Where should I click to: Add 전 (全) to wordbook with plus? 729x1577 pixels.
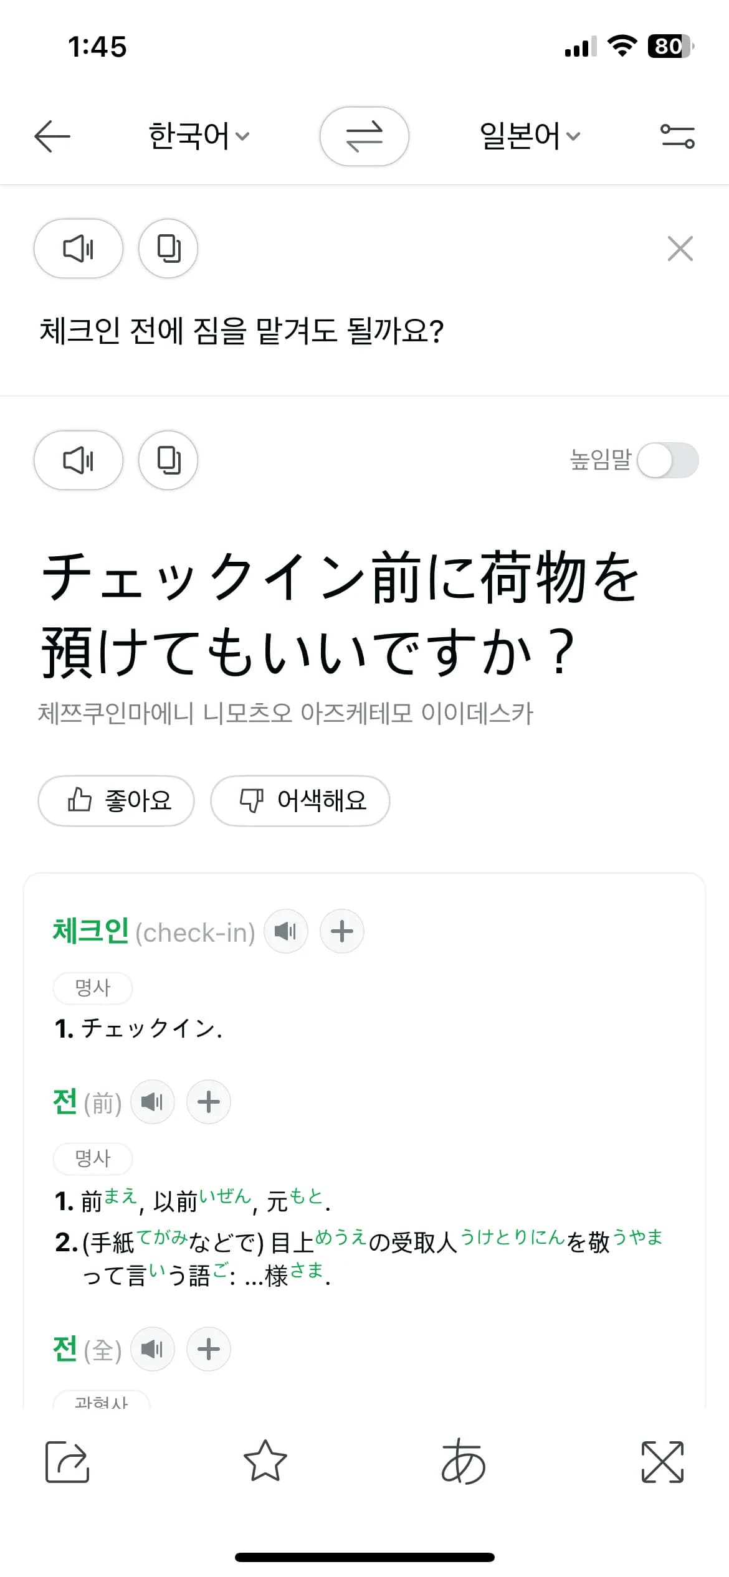point(208,1349)
